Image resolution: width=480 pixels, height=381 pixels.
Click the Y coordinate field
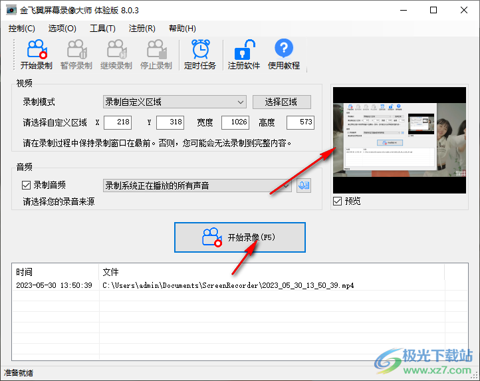170,122
